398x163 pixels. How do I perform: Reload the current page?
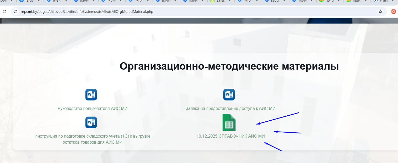coord(4,12)
